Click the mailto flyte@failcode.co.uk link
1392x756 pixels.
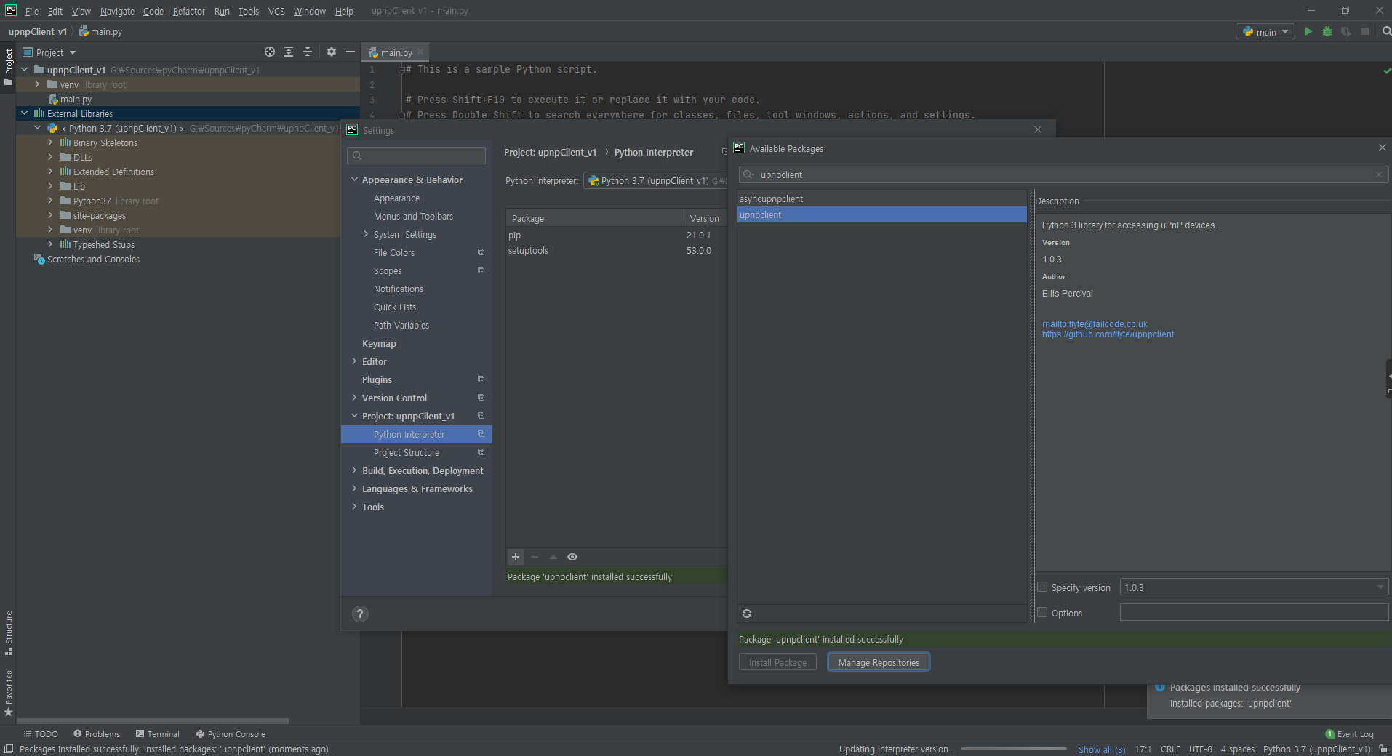click(x=1095, y=324)
